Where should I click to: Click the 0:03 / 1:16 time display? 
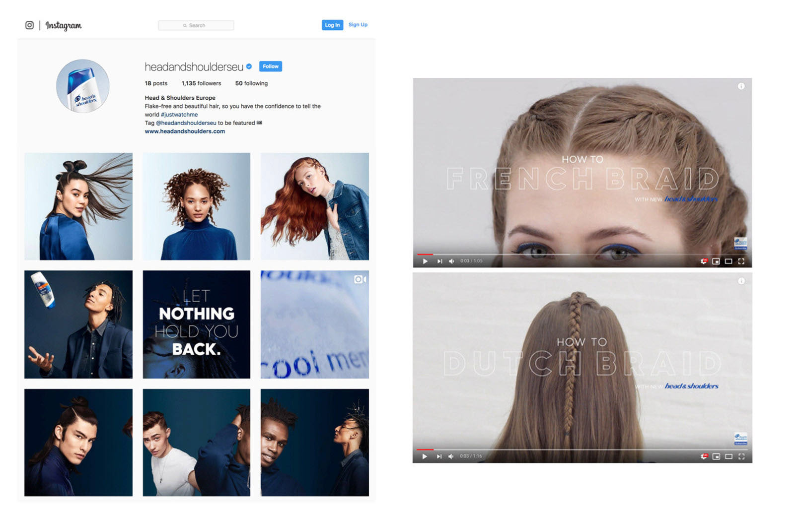pos(471,456)
